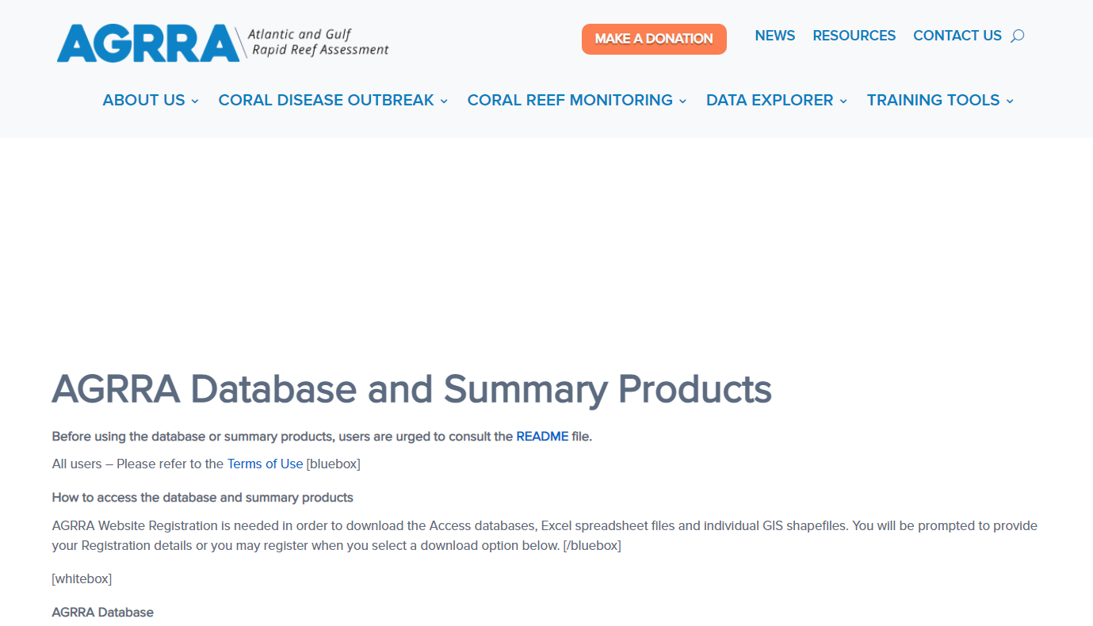Select the Coral Reef Monitoring menu
The height and width of the screenshot is (626, 1093).
570,101
